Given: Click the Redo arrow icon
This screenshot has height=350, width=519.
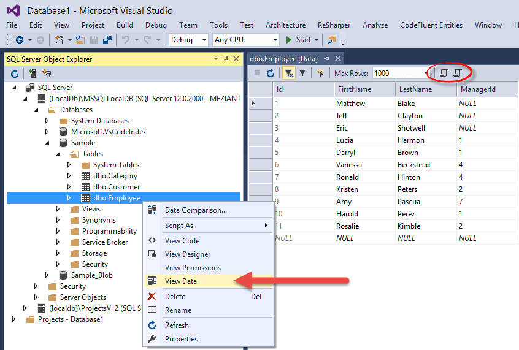Looking at the screenshot, I should click(x=147, y=40).
